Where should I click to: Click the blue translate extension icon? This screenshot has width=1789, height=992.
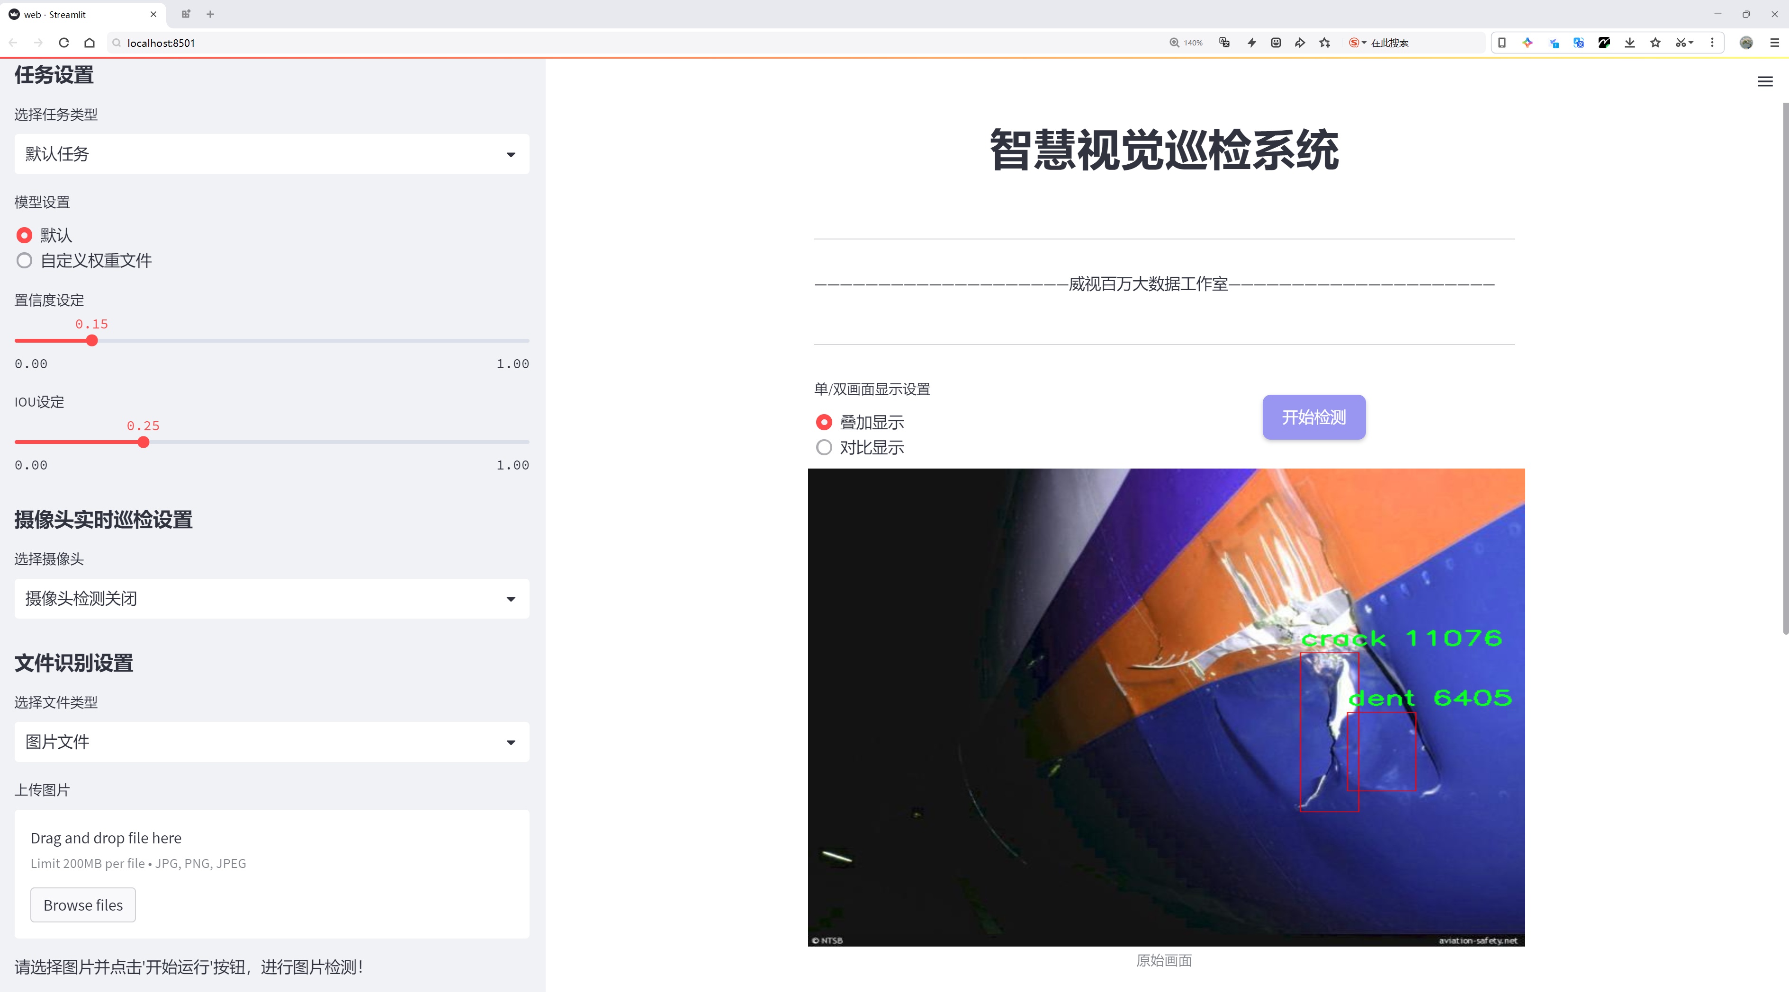pyautogui.click(x=1579, y=42)
